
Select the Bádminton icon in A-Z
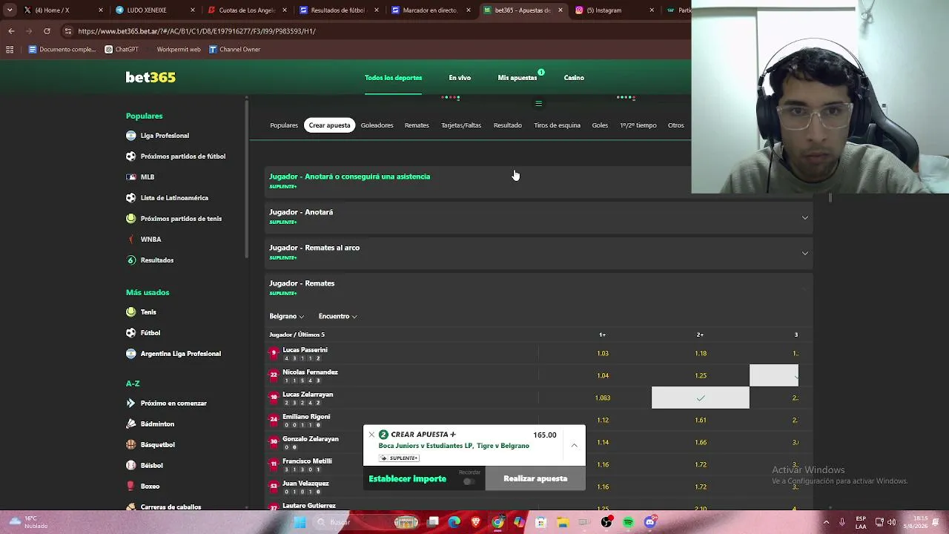click(131, 424)
